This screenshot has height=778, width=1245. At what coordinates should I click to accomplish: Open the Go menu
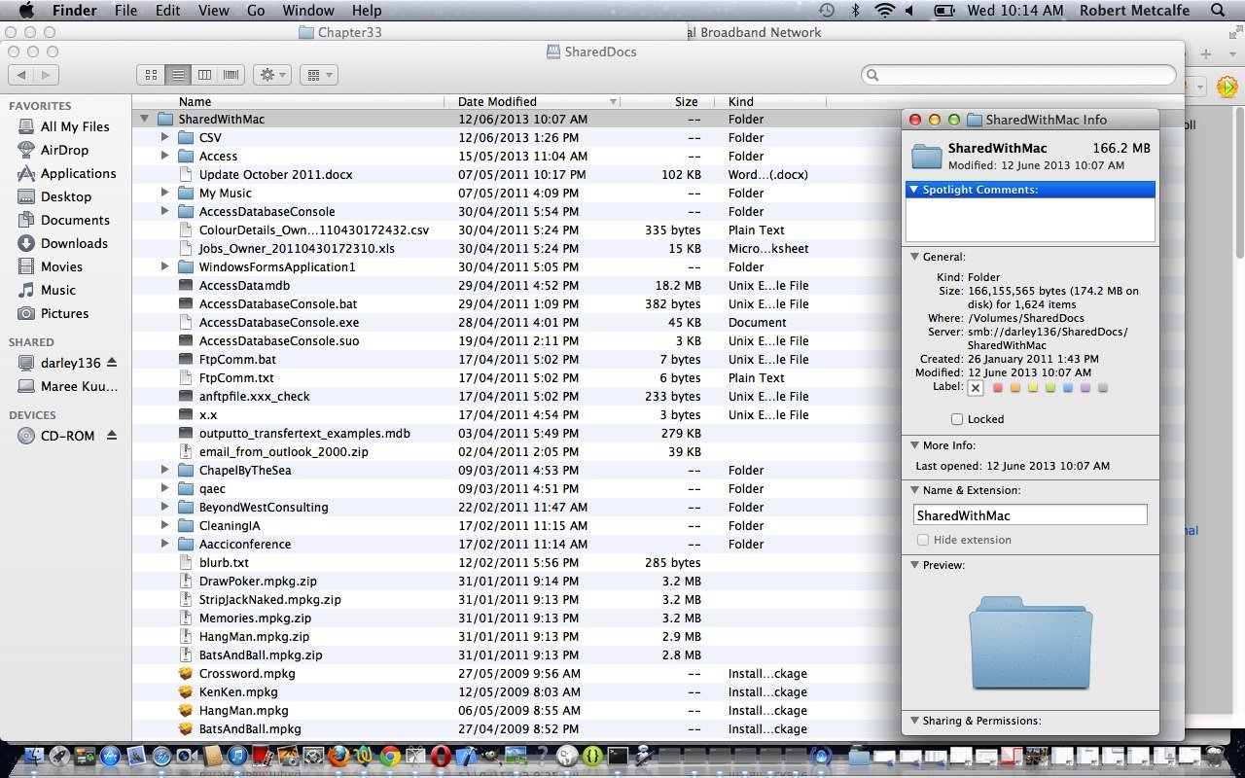click(x=256, y=11)
